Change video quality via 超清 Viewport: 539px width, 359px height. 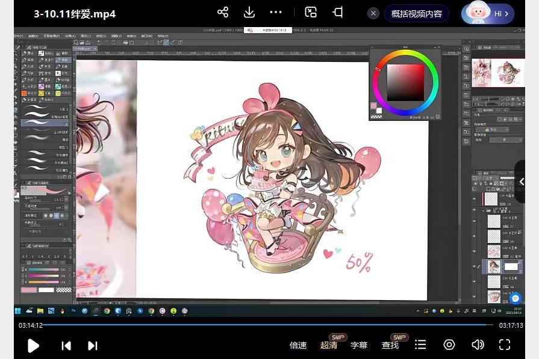point(329,345)
